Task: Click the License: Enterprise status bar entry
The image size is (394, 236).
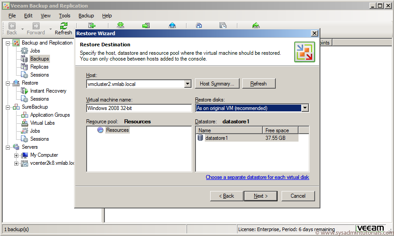Action: pyautogui.click(x=286, y=229)
